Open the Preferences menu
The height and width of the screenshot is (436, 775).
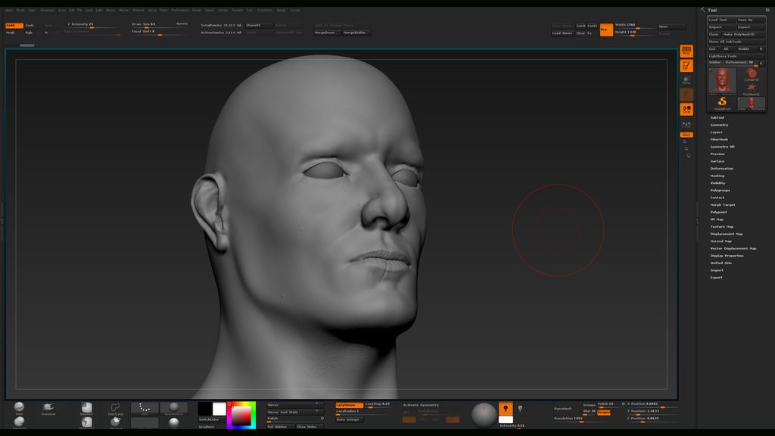180,11
